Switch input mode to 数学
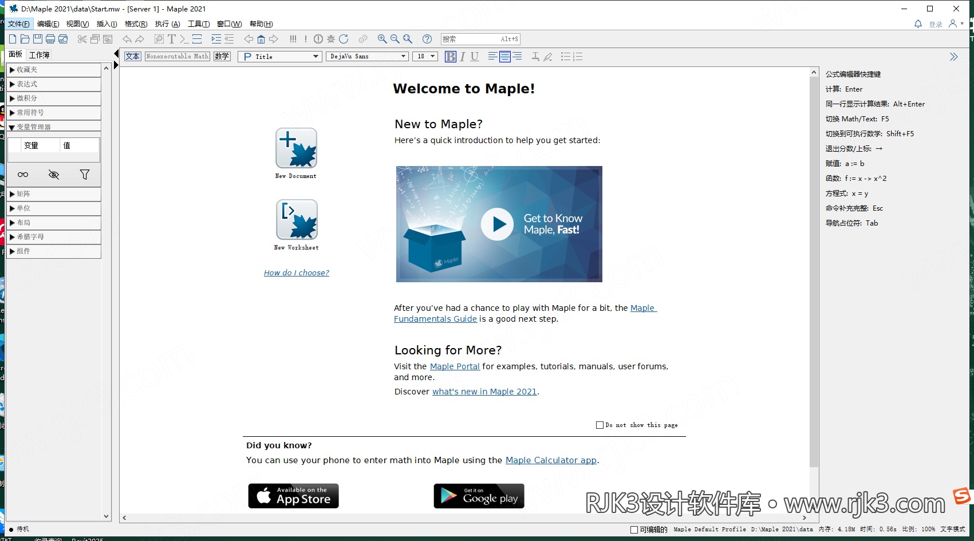 click(222, 56)
